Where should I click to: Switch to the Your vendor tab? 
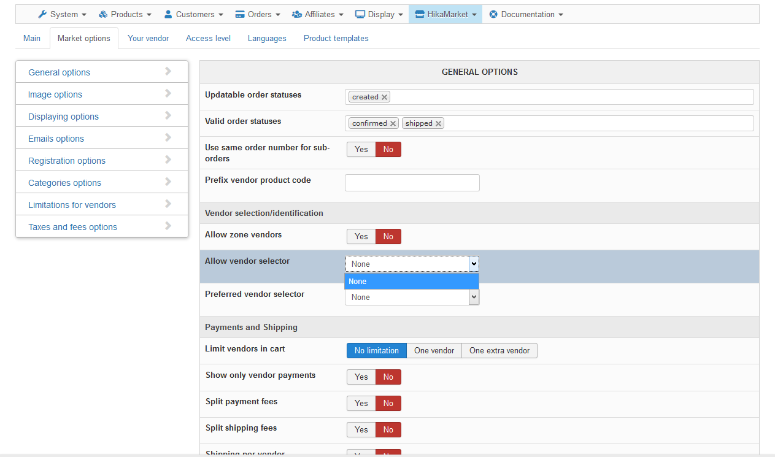(148, 38)
